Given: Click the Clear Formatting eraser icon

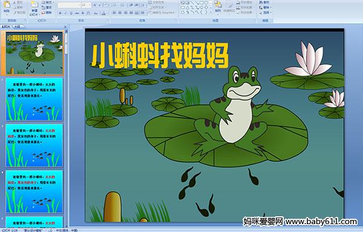Looking at the screenshot, I should (106, 5).
